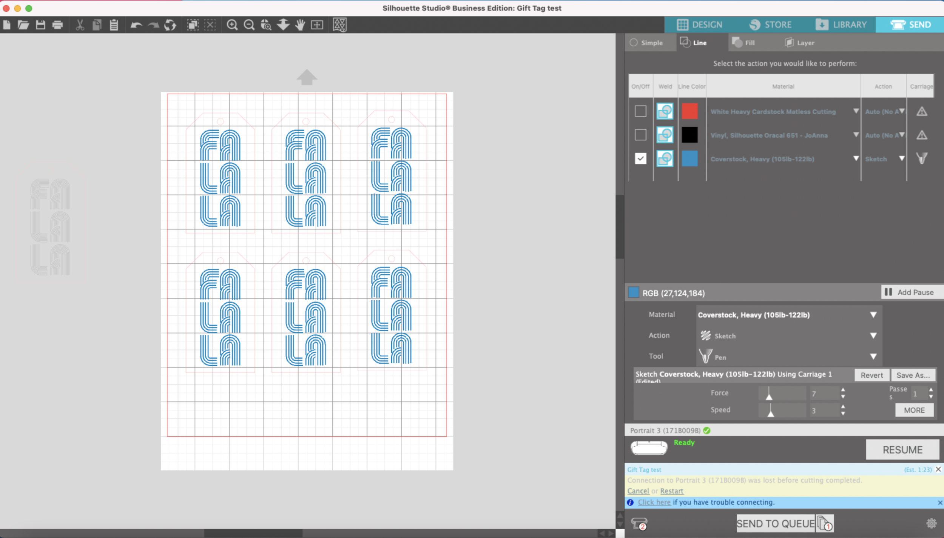Open the Action Sketch dropdown

coord(873,335)
